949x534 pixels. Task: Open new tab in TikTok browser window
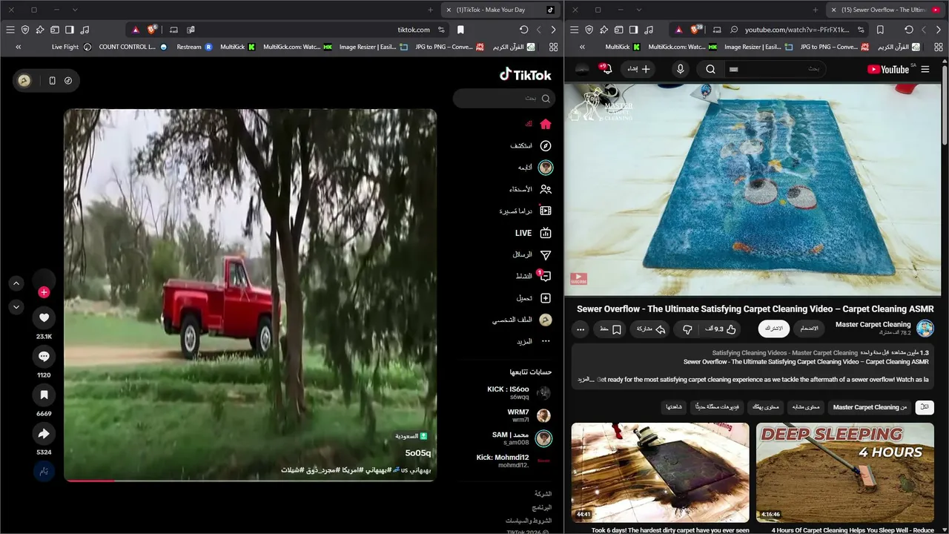point(430,10)
